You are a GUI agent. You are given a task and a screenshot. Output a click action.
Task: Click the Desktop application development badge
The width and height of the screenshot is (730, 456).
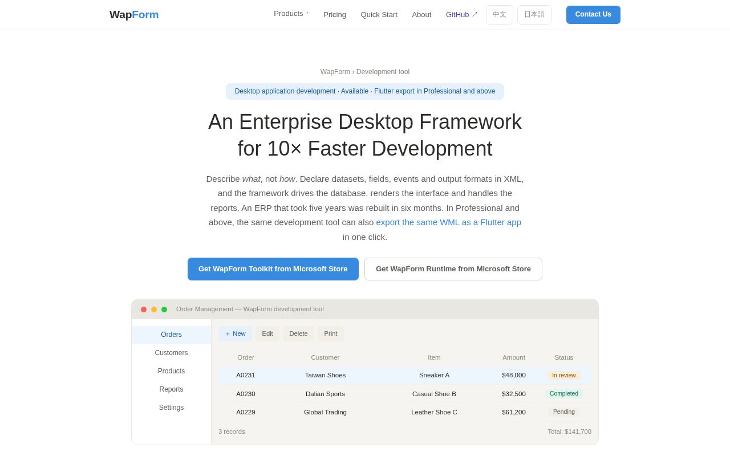click(365, 91)
